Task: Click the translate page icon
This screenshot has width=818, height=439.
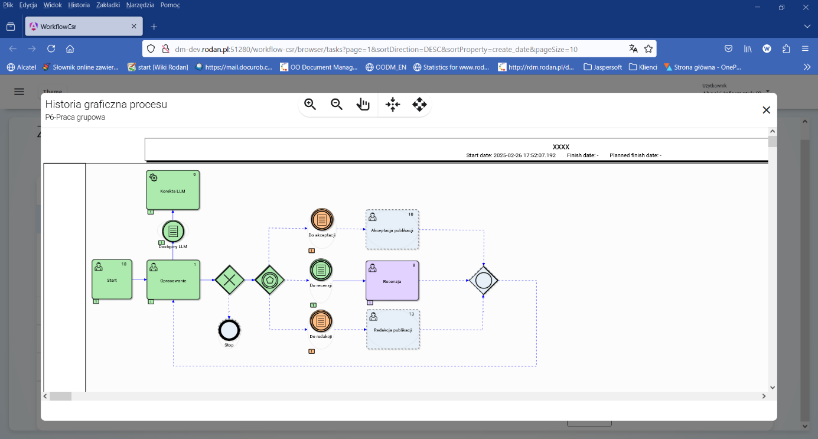Action: (634, 48)
